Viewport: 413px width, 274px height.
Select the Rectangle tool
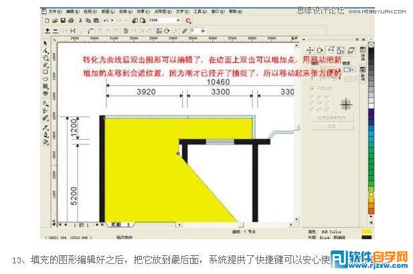pos(46,72)
